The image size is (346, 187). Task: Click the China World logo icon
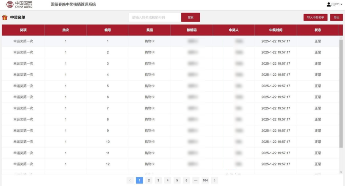(10, 5)
